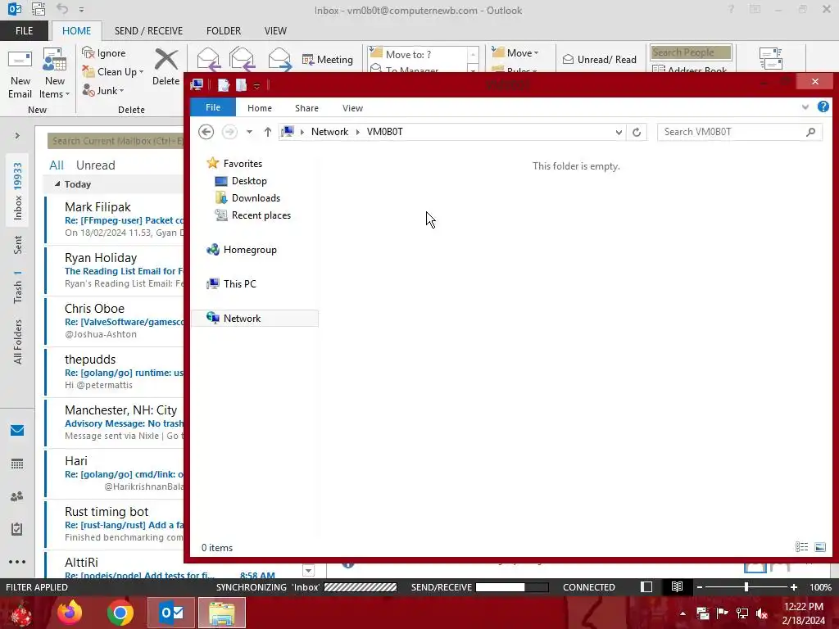Open email from Mark Filipak
Screen dimensions: 839x629
coord(115,219)
